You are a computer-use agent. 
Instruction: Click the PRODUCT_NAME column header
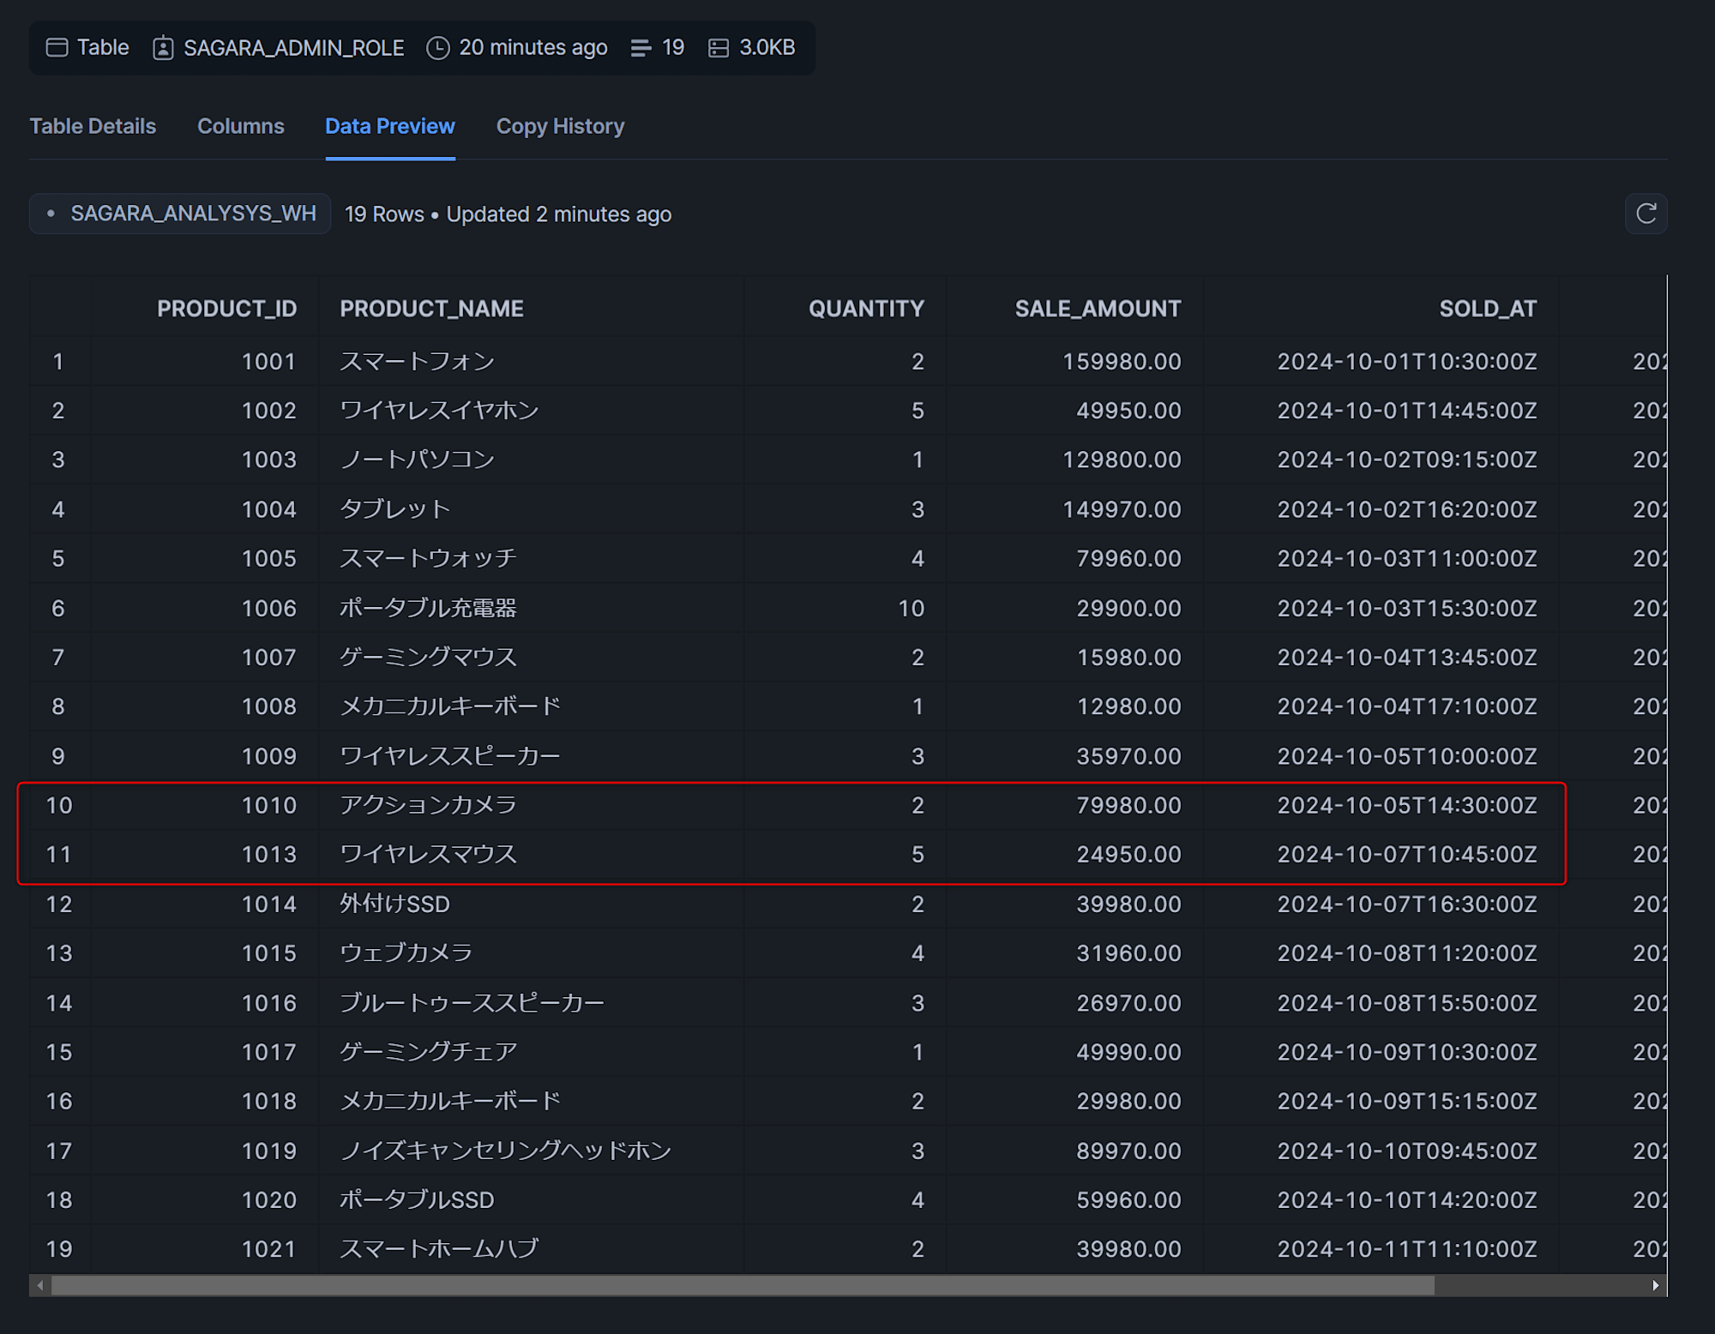pos(431,309)
